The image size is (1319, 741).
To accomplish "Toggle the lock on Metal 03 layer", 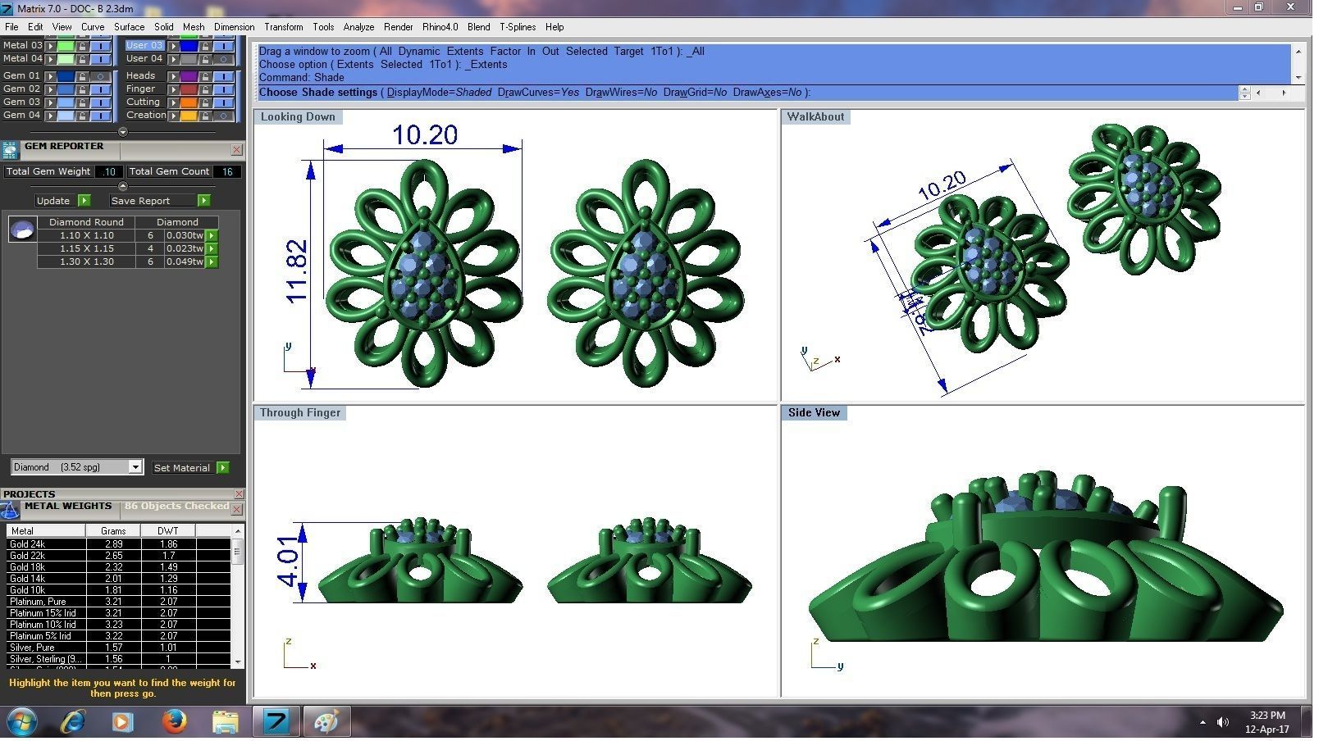I will click(x=83, y=46).
